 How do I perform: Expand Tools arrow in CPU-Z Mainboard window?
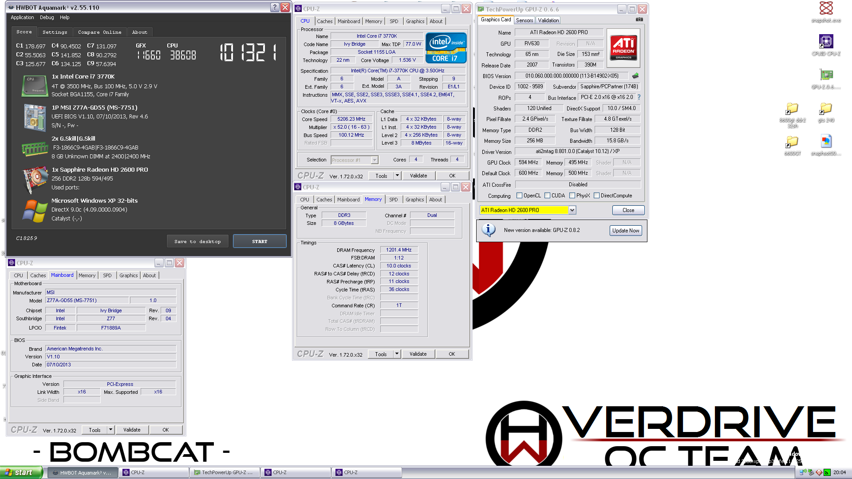tap(110, 430)
